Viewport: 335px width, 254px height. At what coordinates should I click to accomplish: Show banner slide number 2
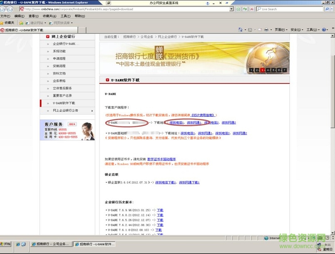[x=257, y=70]
